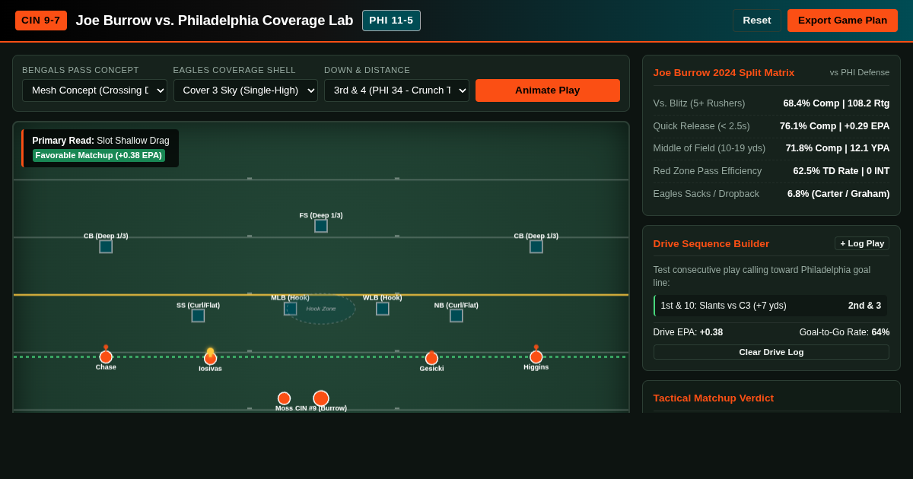Select the Eagles Sacks / Dropback row
Screen dimensions: 913x479
point(771,194)
